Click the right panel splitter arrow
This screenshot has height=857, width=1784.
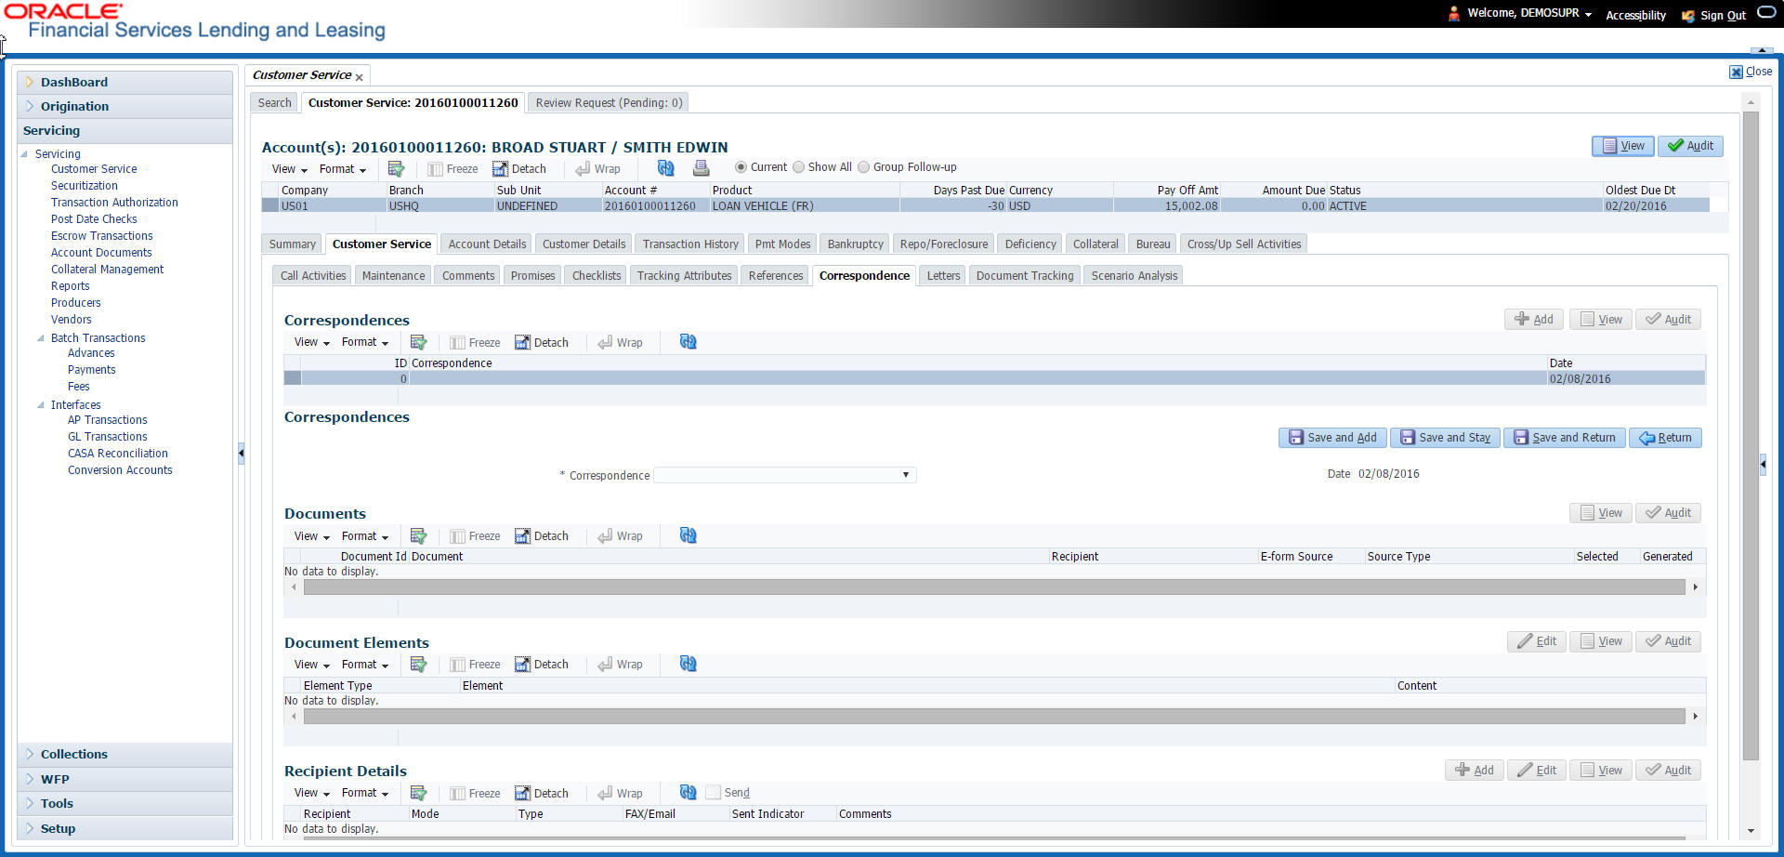coord(1763,464)
